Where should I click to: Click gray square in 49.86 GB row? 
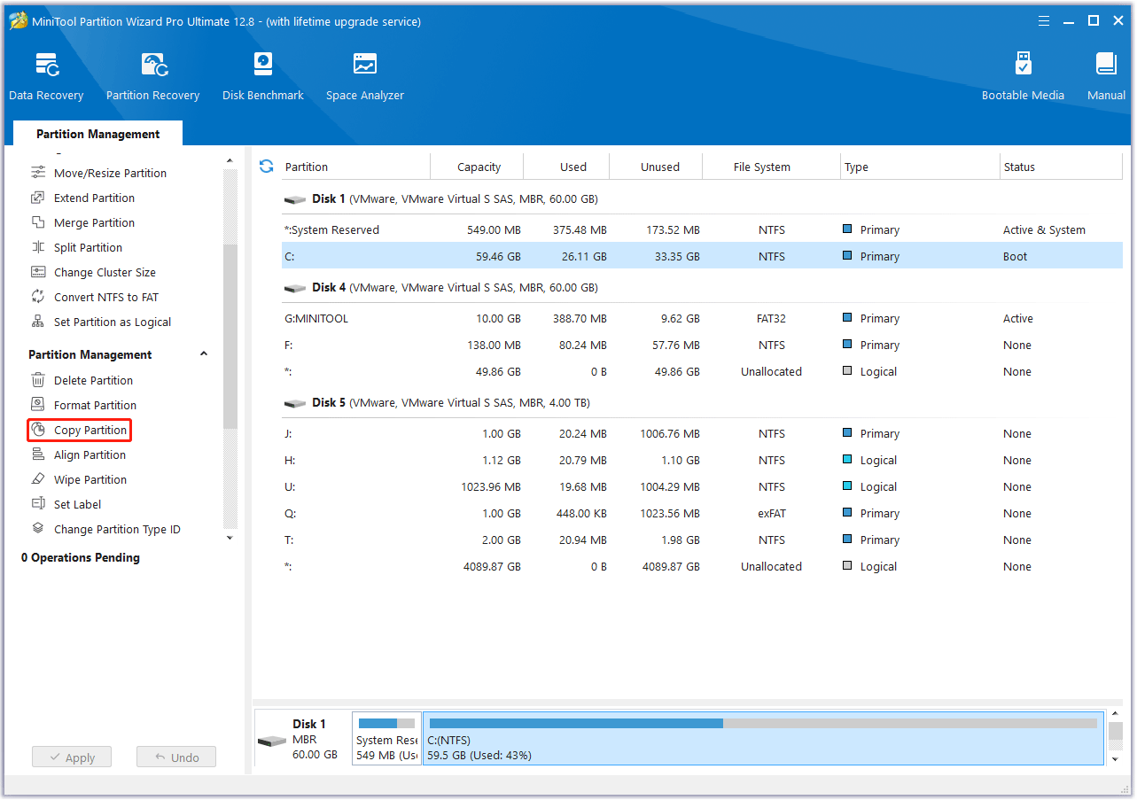(x=847, y=371)
